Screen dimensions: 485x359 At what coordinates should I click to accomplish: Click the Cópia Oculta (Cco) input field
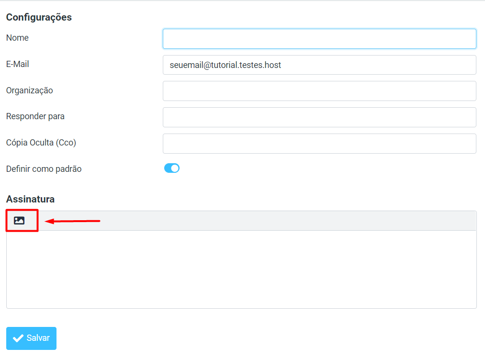(319, 144)
